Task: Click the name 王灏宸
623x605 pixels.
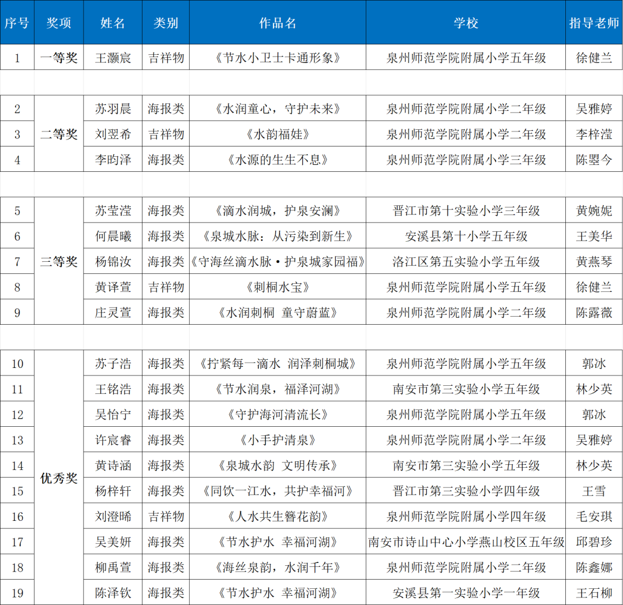Action: click(x=113, y=58)
